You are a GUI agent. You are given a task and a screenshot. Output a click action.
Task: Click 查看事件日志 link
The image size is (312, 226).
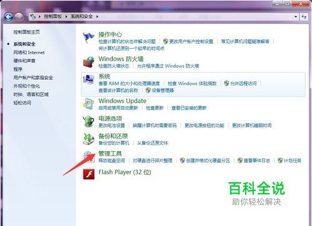tap(257, 160)
